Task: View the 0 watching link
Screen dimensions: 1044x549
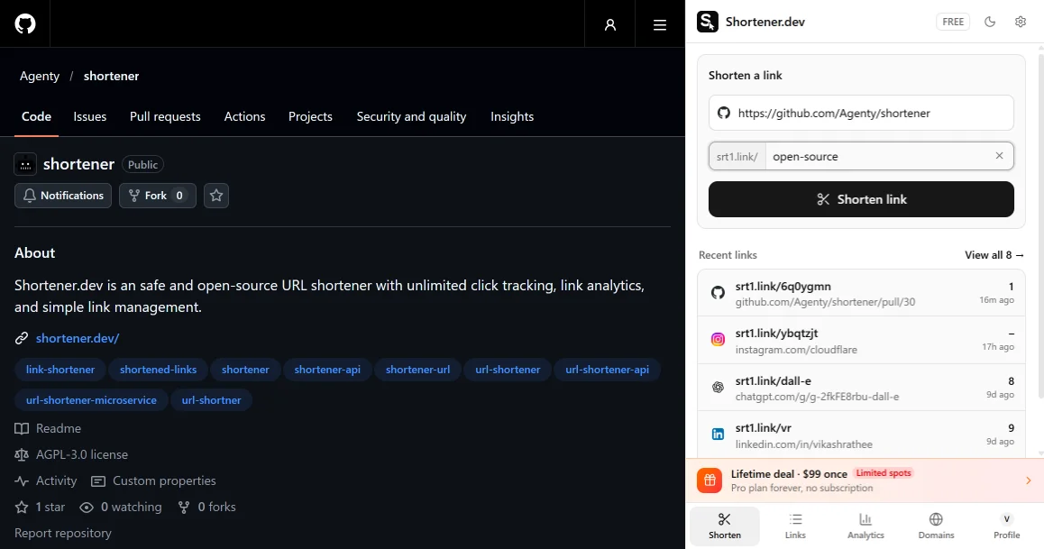Action: click(121, 507)
